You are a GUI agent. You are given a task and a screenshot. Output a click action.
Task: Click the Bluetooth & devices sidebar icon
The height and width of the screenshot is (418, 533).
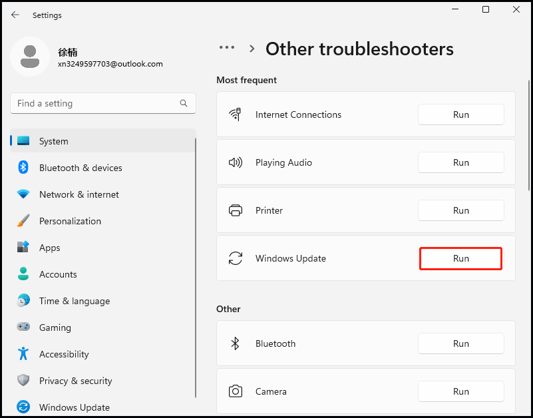(23, 167)
